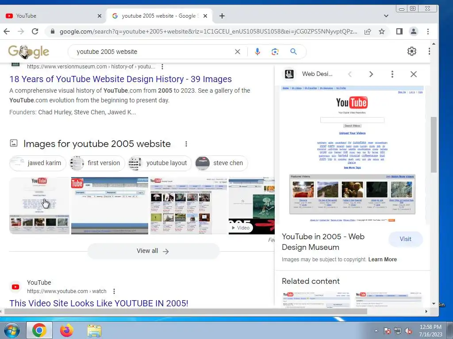
Task: Click the address bar URL
Action: tap(208, 31)
